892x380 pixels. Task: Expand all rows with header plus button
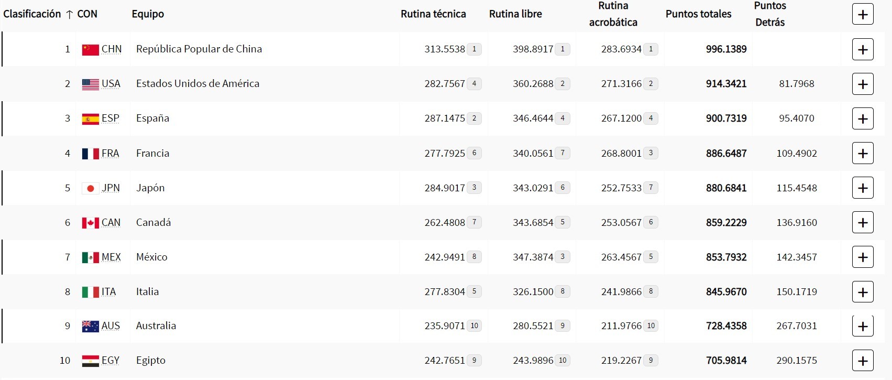(x=863, y=14)
